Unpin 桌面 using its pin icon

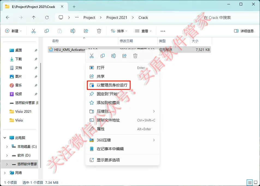[x=36, y=50]
